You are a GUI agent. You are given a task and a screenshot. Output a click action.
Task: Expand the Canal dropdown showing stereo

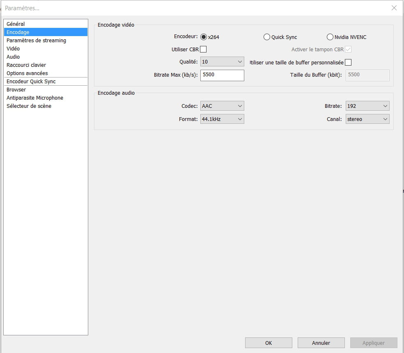[x=367, y=119]
